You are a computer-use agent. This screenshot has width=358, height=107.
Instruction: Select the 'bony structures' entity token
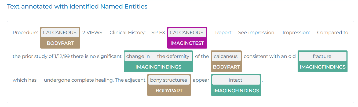pyautogui.click(x=169, y=80)
